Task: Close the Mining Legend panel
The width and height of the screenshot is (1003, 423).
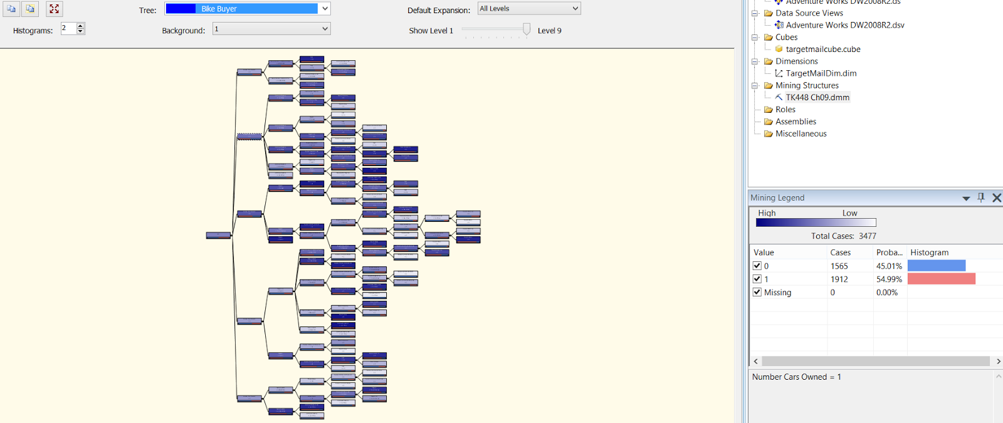Action: point(997,197)
